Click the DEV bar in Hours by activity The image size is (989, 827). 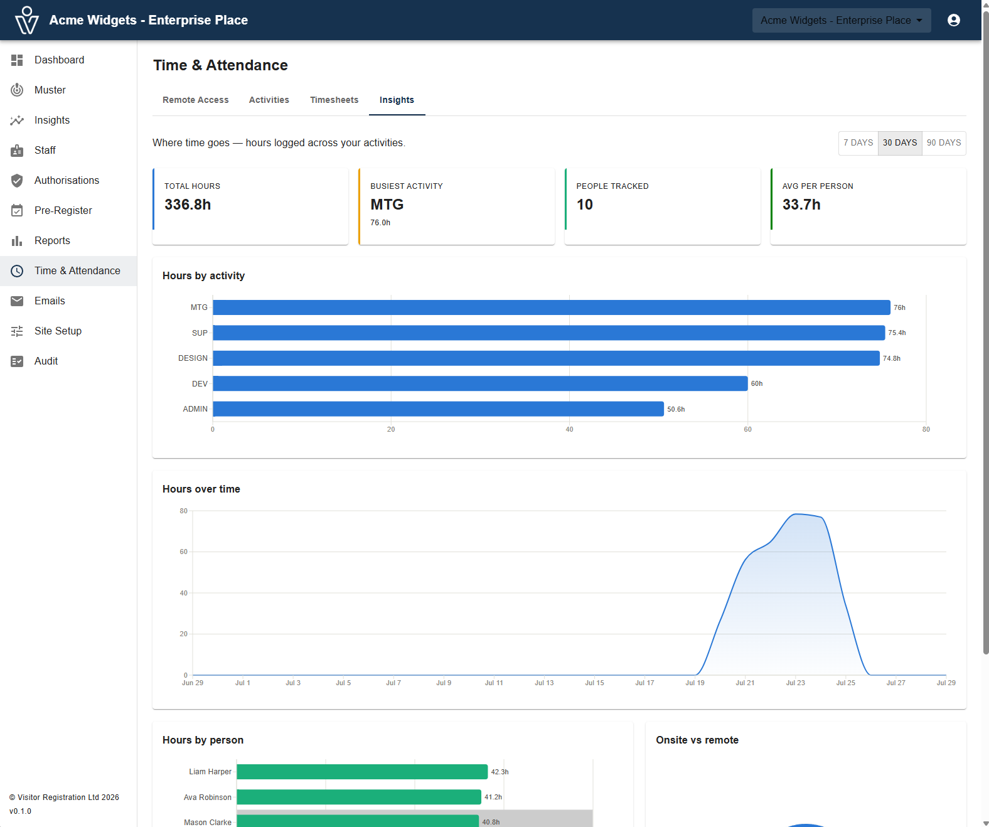pos(480,383)
